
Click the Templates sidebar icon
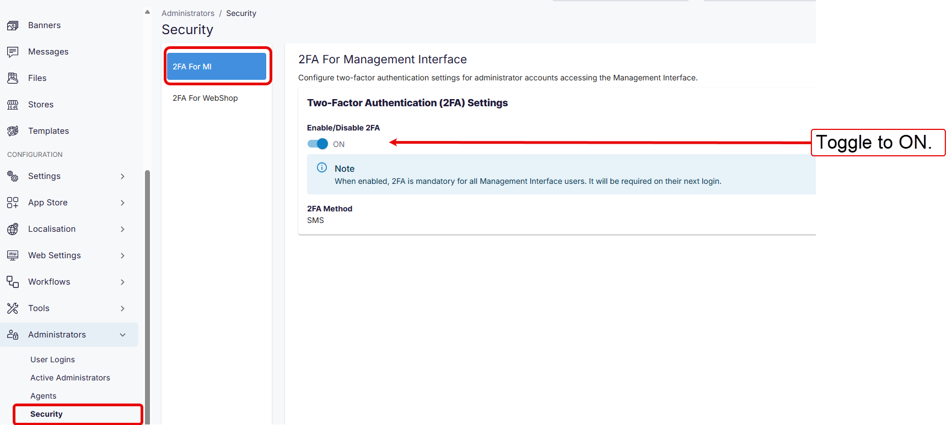13,131
